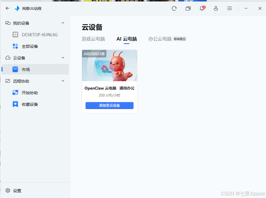Open the user account profile icon
This screenshot has height=198, width=266.
coord(216,8)
